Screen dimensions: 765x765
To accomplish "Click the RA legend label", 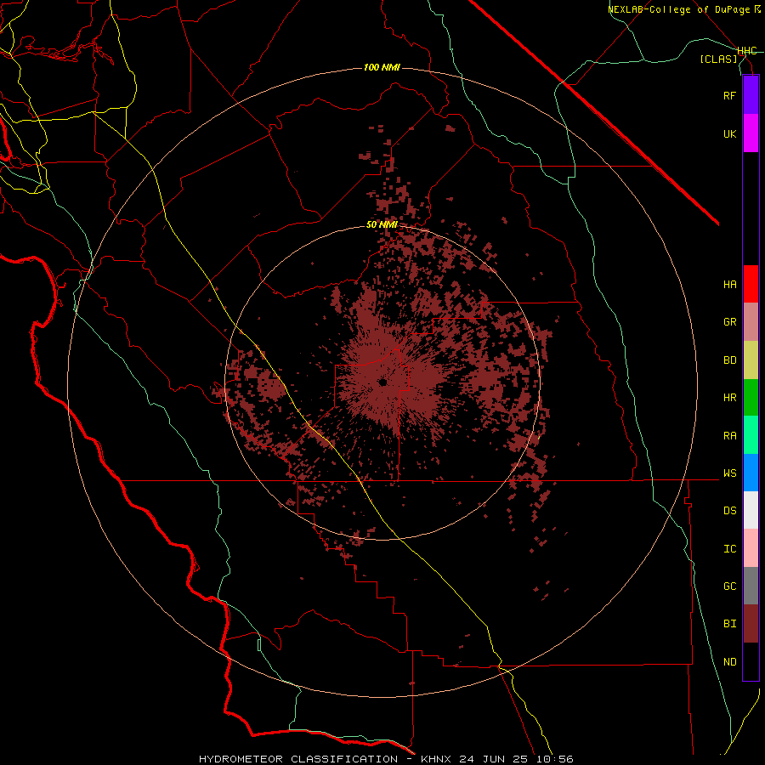I will [729, 436].
